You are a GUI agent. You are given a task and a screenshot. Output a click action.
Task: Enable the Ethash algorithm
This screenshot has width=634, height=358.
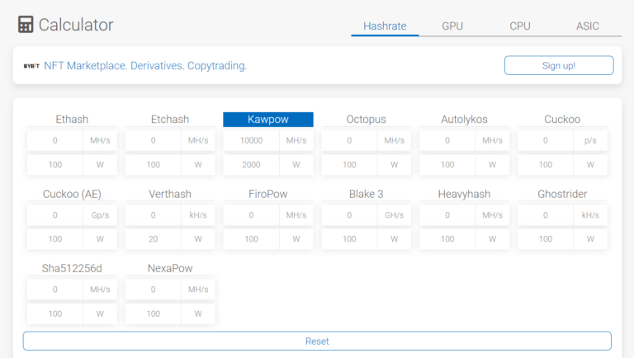point(72,120)
